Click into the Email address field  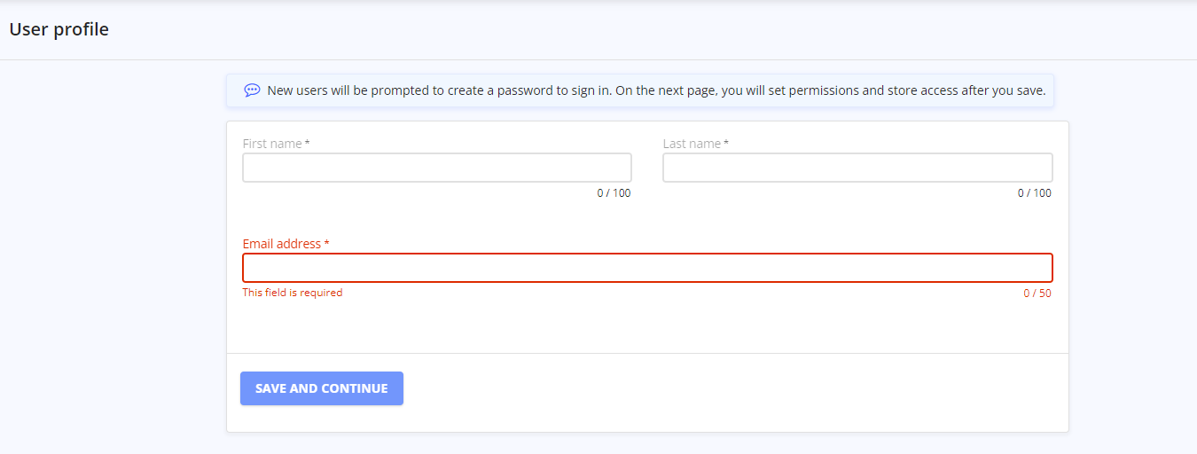[x=647, y=268]
